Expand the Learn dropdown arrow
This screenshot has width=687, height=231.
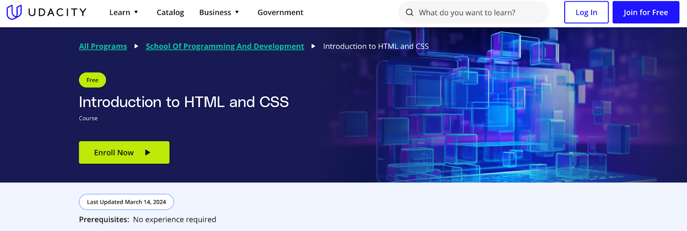(x=136, y=12)
